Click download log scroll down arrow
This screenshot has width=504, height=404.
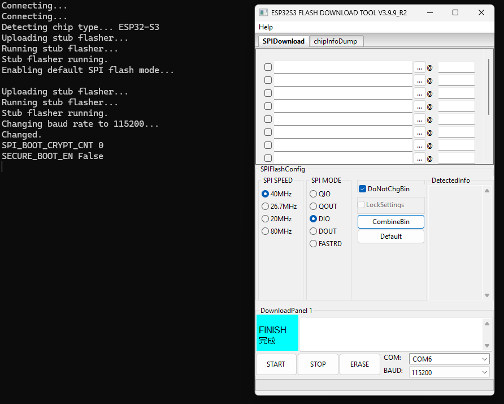[x=487, y=345]
